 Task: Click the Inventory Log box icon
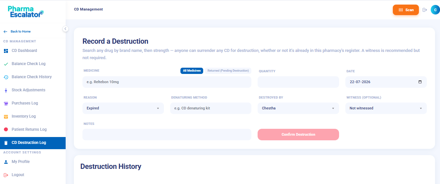6,117
